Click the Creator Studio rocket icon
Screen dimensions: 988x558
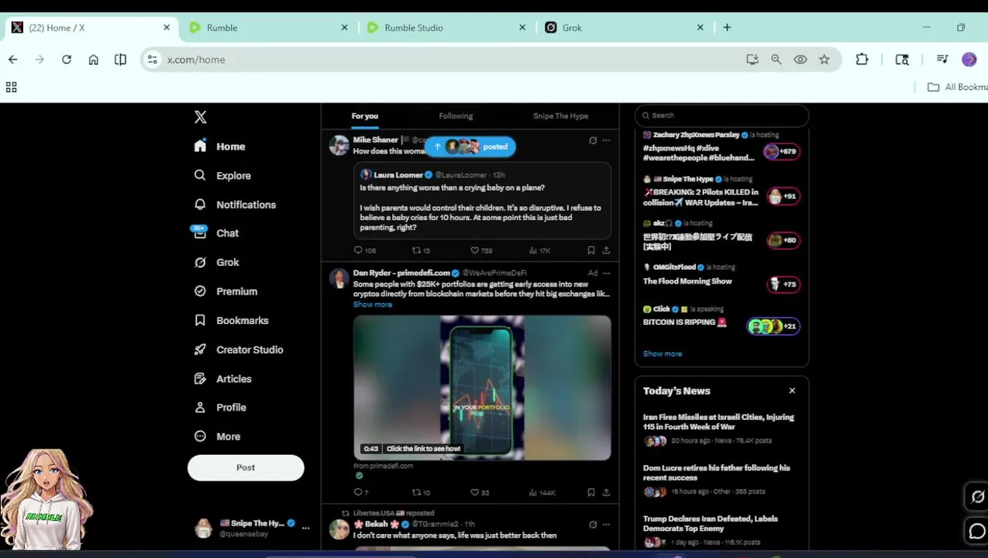(x=200, y=350)
